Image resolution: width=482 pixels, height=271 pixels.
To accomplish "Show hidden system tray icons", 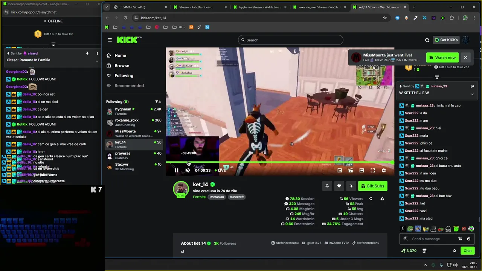I will coord(425,265).
